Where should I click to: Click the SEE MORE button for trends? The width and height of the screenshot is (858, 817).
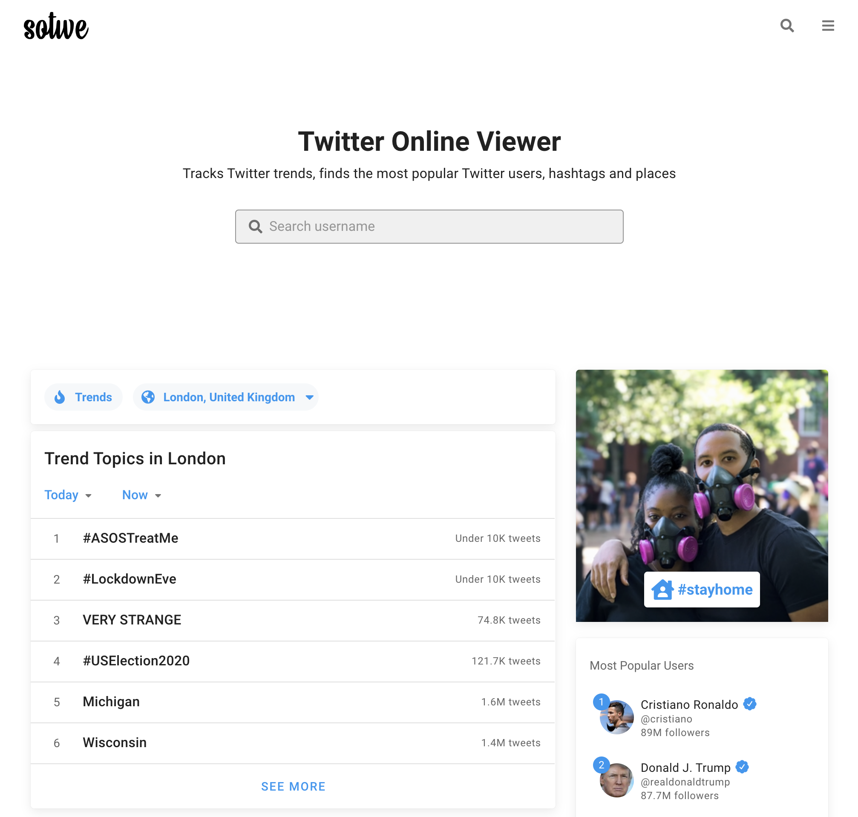pyautogui.click(x=293, y=785)
